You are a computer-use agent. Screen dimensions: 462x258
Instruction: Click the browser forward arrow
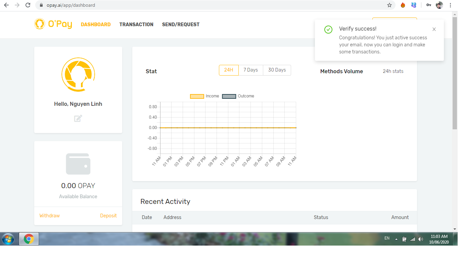coord(17,5)
